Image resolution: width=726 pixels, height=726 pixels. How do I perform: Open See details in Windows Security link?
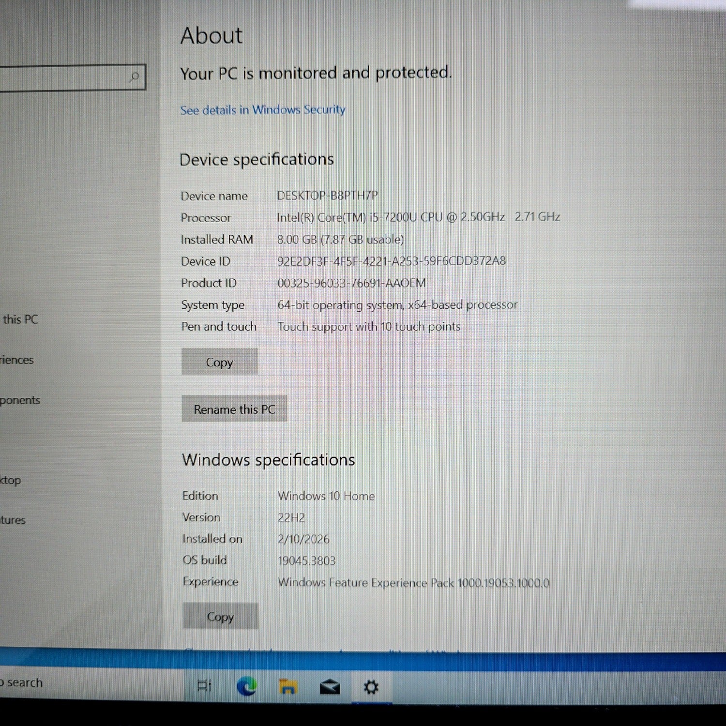coord(263,110)
